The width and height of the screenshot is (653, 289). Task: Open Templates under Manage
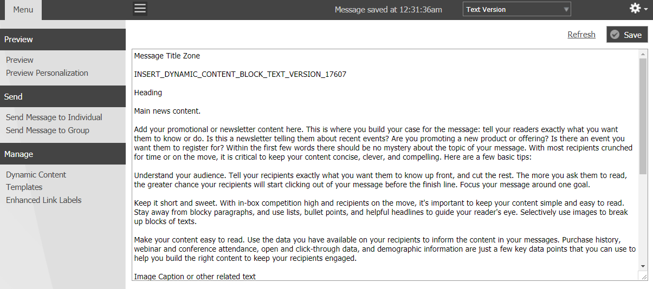pos(24,187)
